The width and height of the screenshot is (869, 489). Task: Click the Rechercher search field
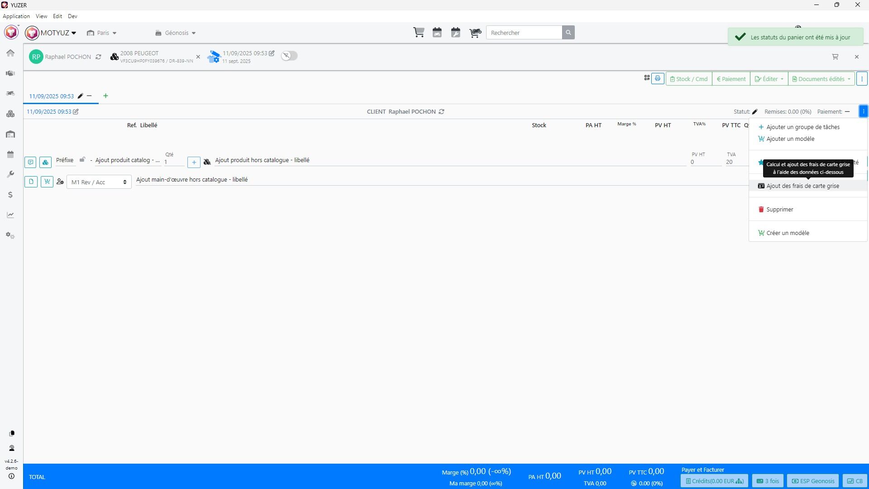[x=524, y=33]
